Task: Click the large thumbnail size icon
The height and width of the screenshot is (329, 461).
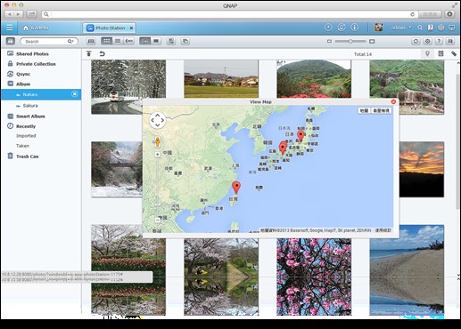Action: pos(372,41)
